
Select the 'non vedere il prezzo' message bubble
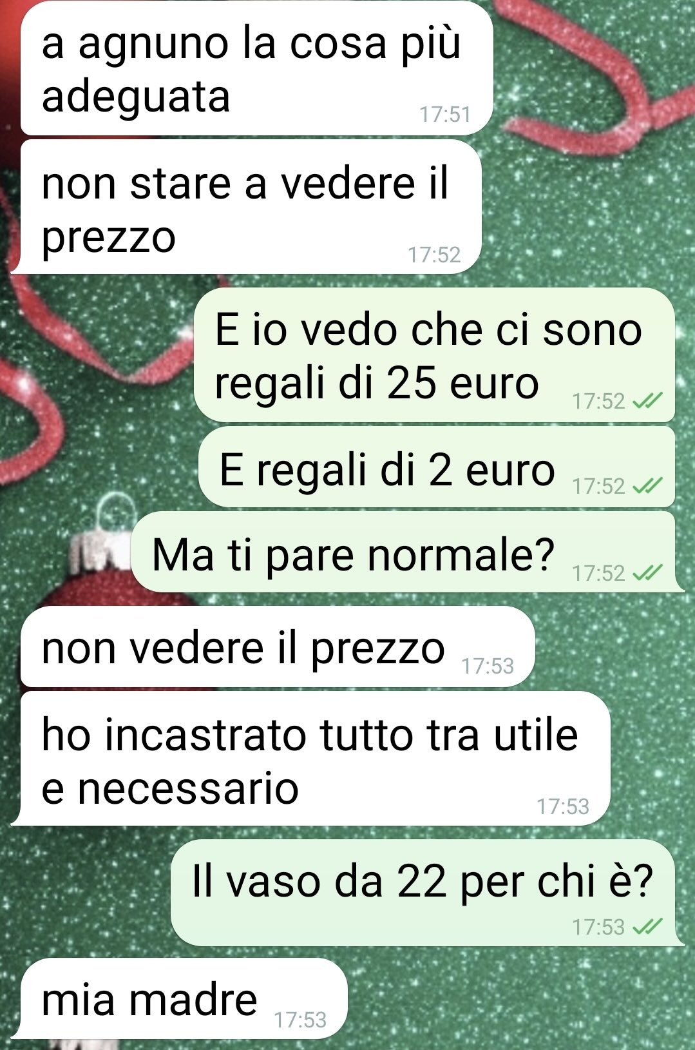(278, 647)
